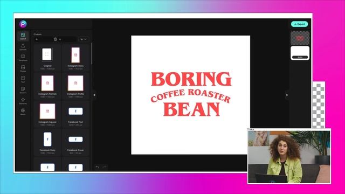This screenshot has height=194, width=345.
Task: Select the Instagram Profile size preset
Action: point(75,86)
